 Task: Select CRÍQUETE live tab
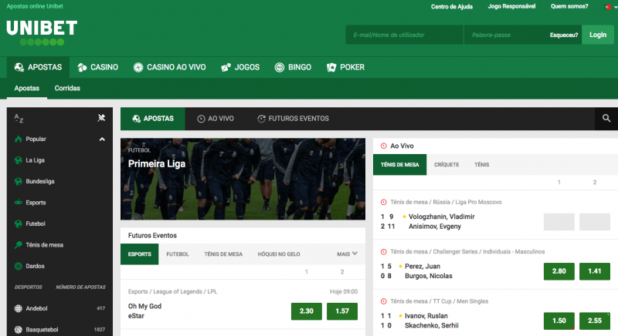[x=447, y=165]
